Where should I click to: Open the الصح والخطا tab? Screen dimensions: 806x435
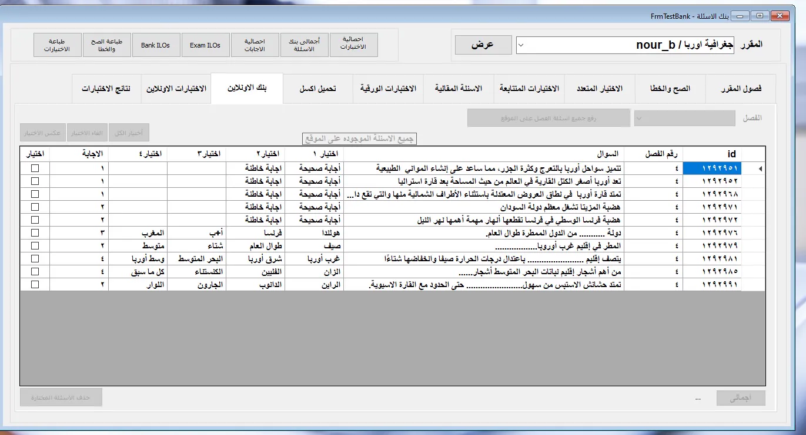tap(670, 89)
